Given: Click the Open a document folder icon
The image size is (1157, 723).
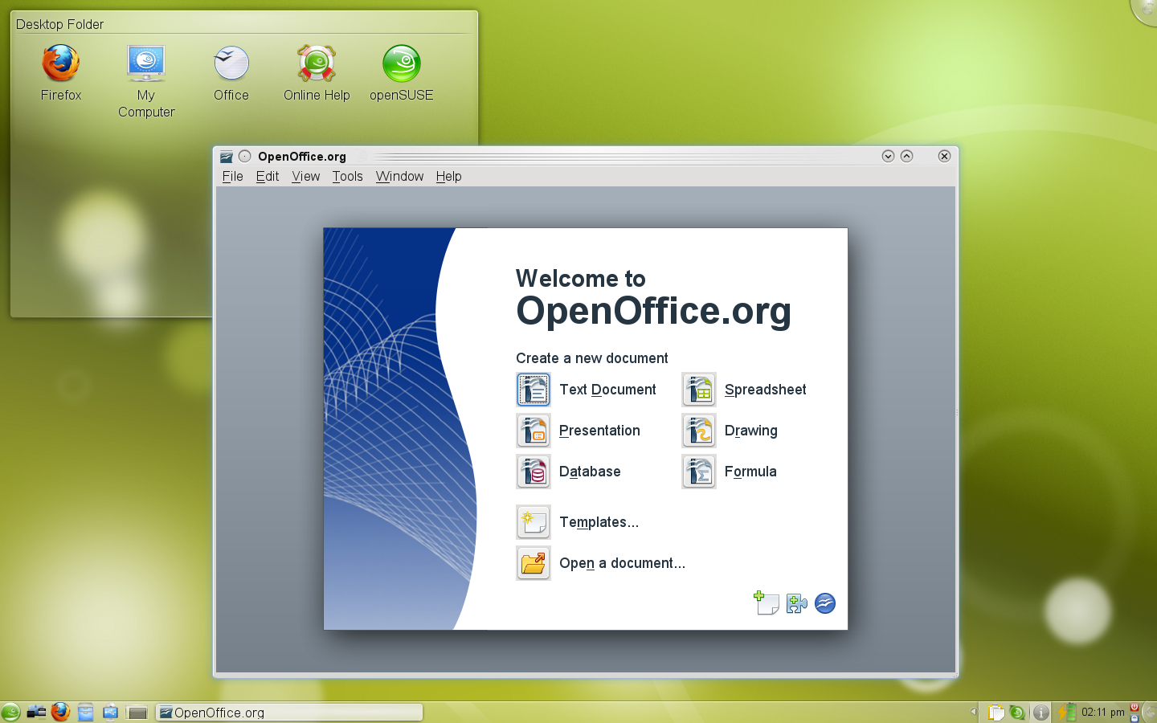Looking at the screenshot, I should point(534,563).
